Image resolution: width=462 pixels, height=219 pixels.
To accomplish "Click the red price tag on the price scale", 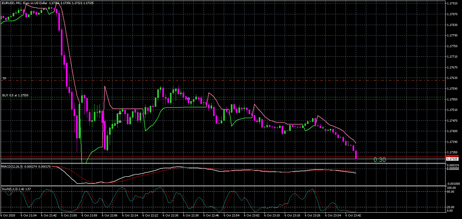I will (452, 156).
